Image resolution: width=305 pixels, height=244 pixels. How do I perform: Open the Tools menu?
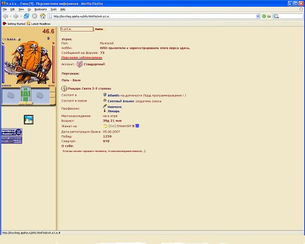click(x=53, y=9)
